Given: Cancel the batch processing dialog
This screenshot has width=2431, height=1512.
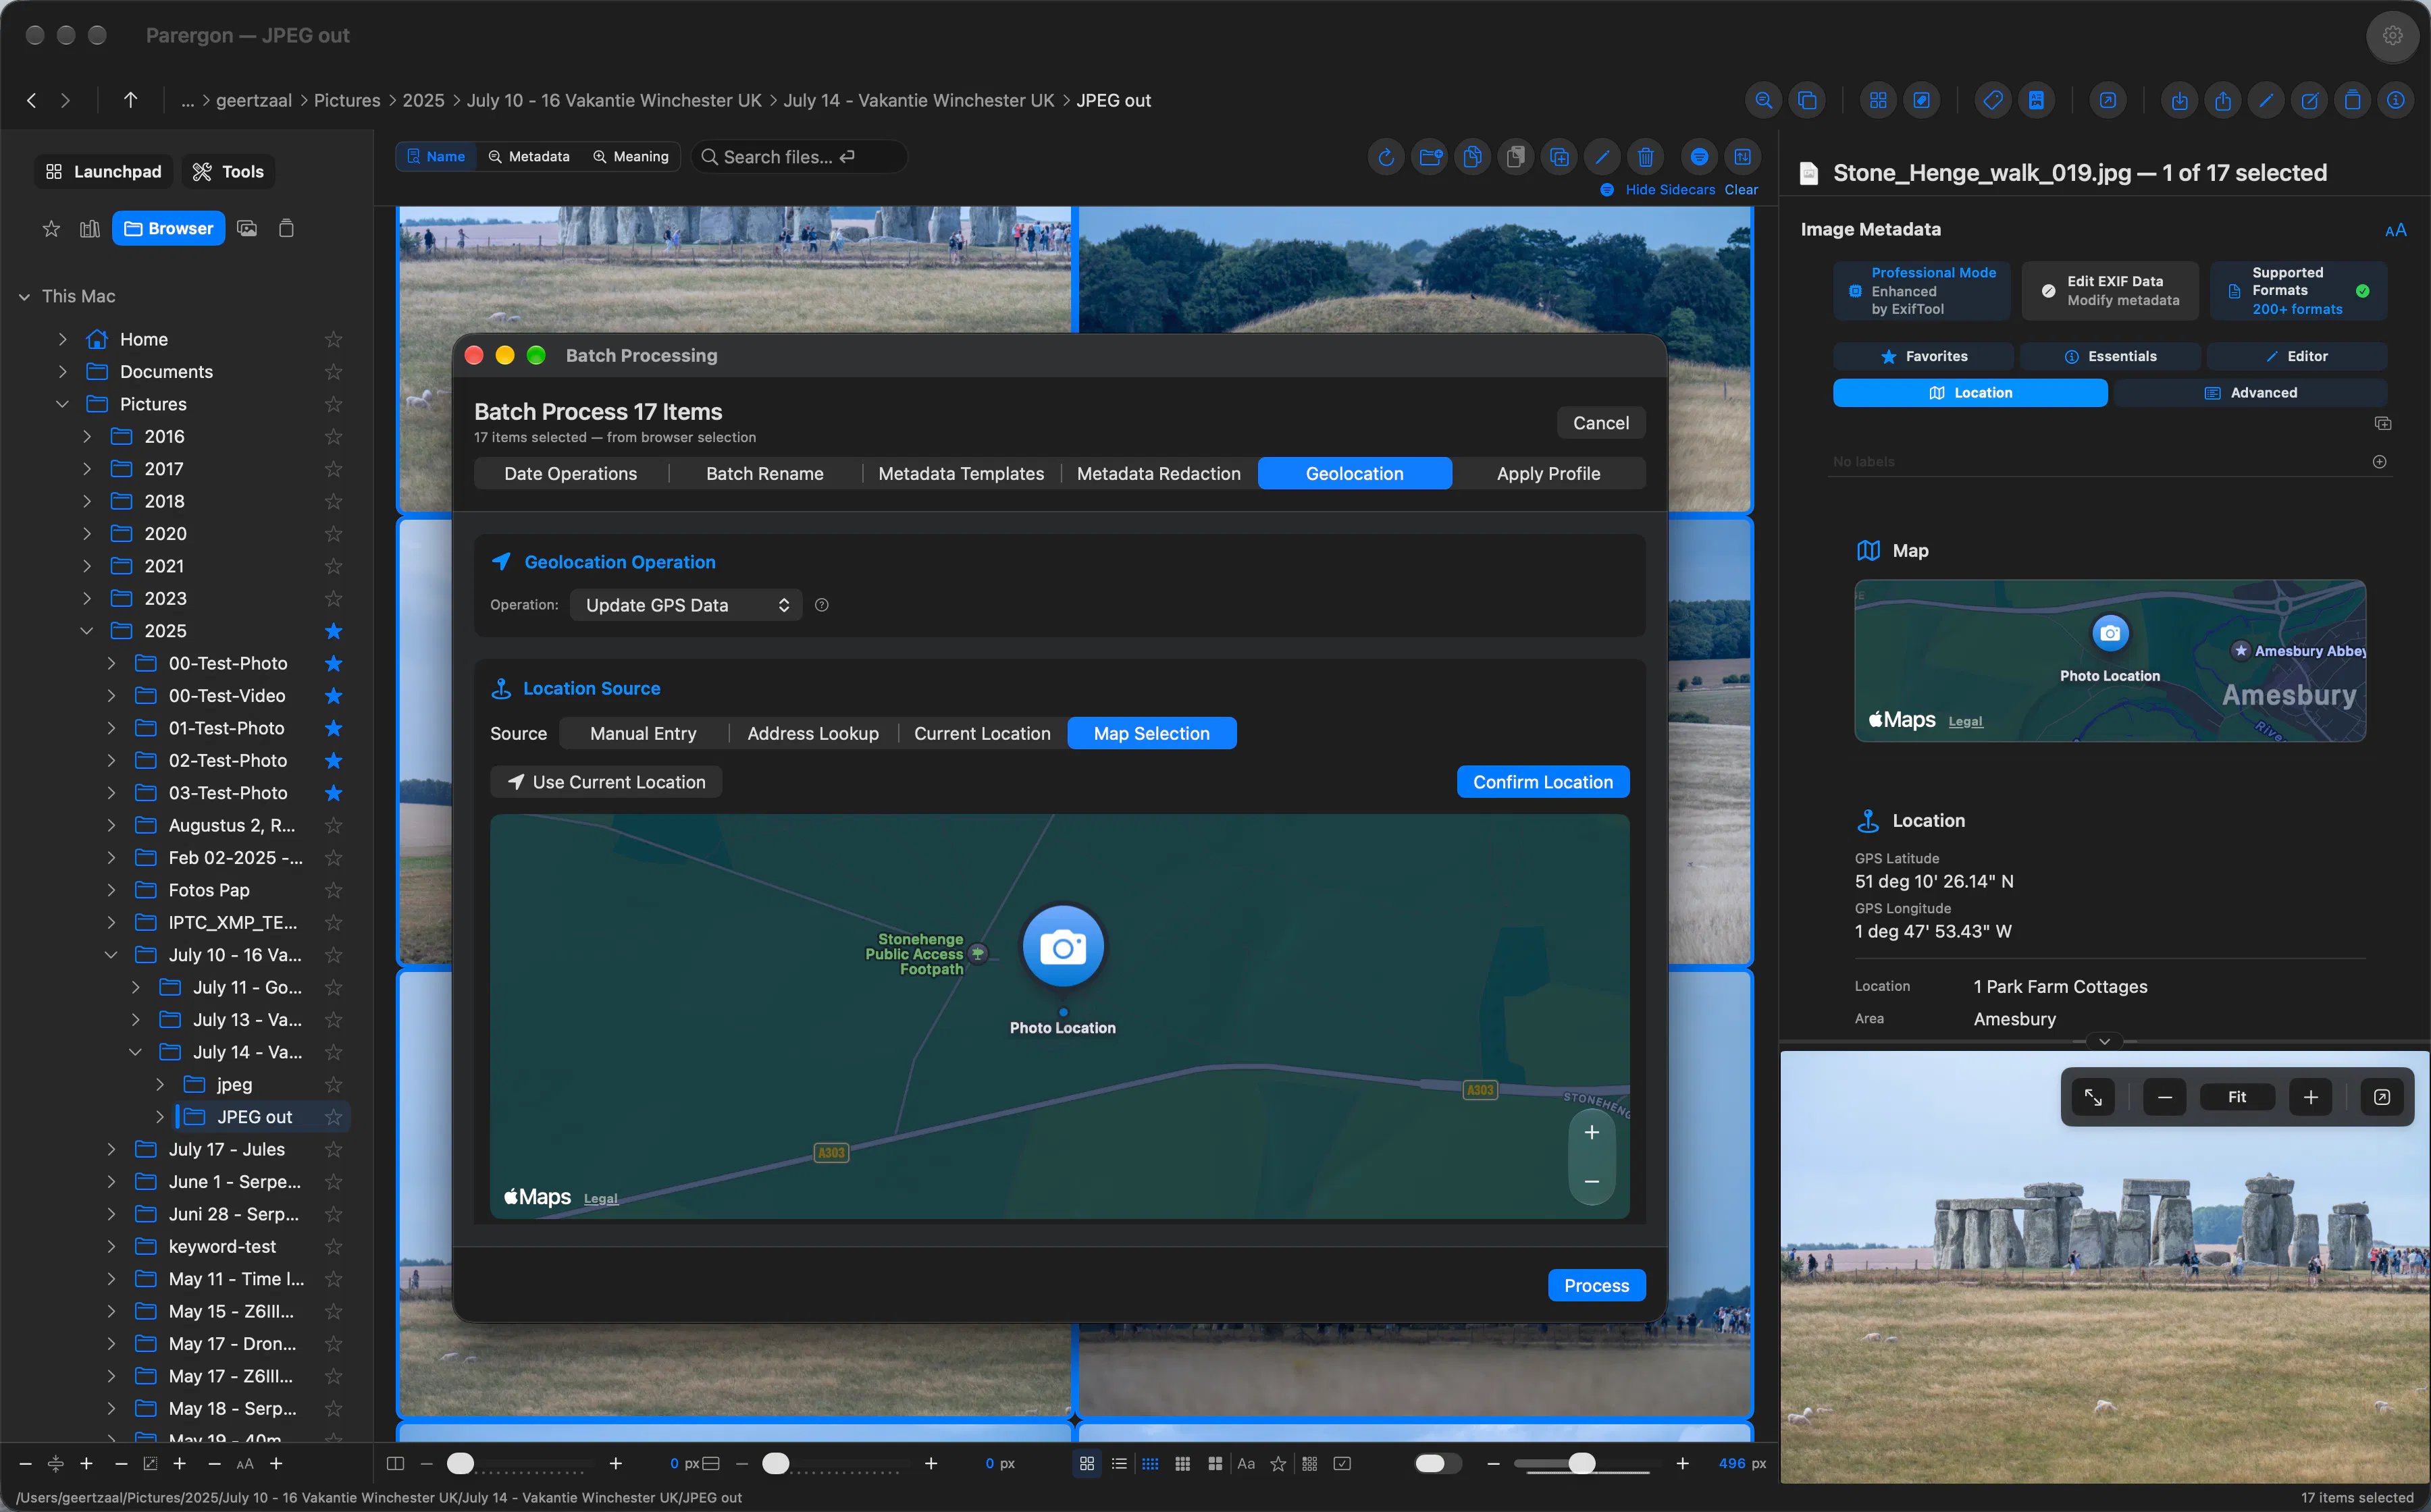Looking at the screenshot, I should click(1600, 423).
